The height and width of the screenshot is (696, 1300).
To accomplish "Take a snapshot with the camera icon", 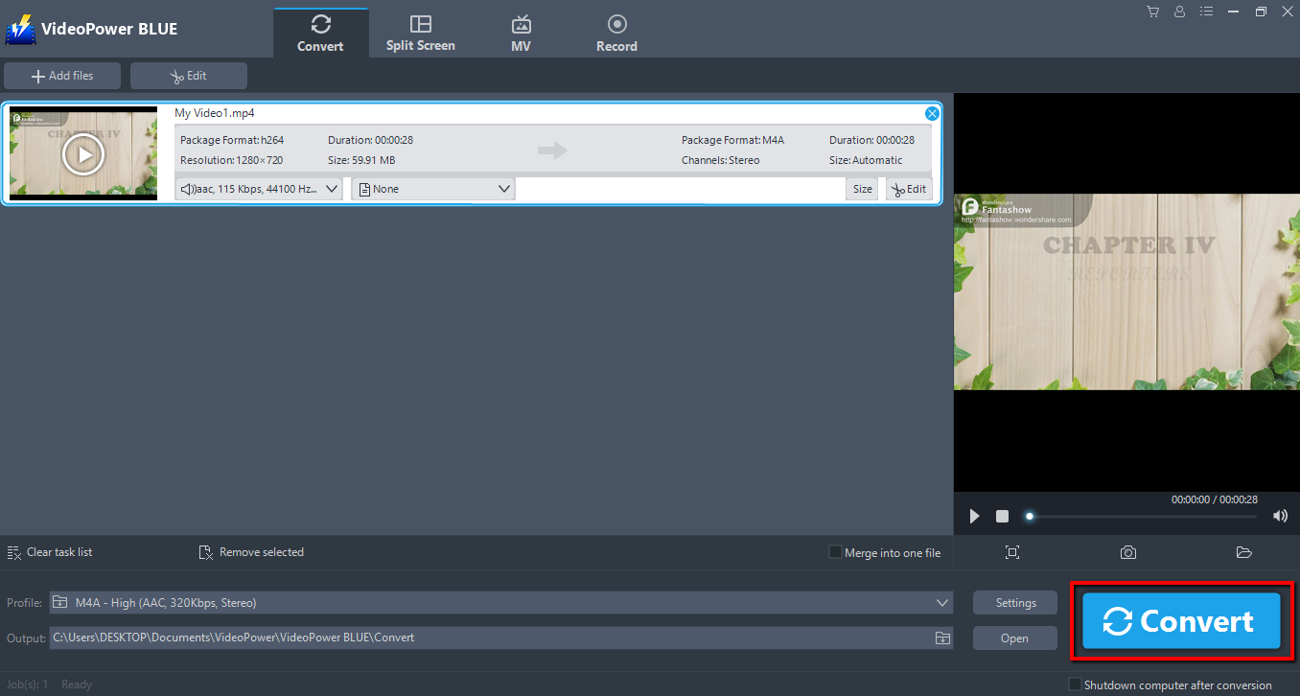I will 1128,552.
